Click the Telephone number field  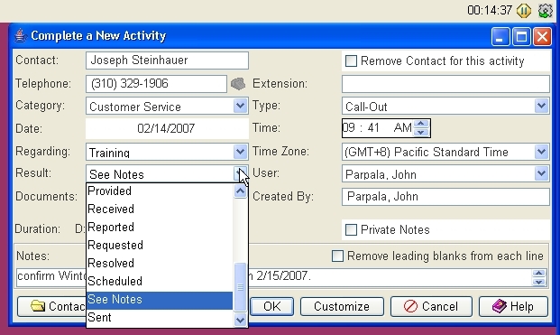pyautogui.click(x=156, y=84)
